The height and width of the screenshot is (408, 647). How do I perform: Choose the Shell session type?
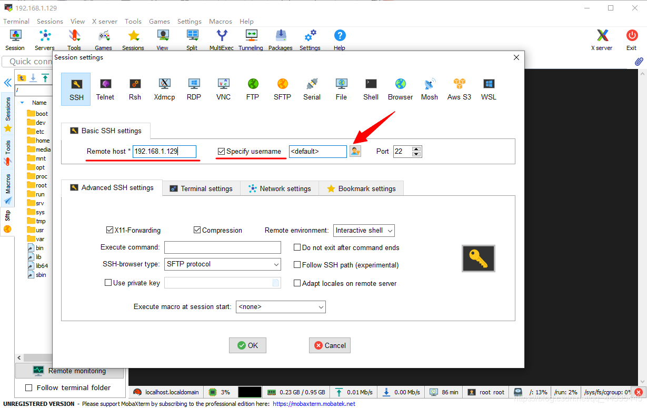point(371,89)
